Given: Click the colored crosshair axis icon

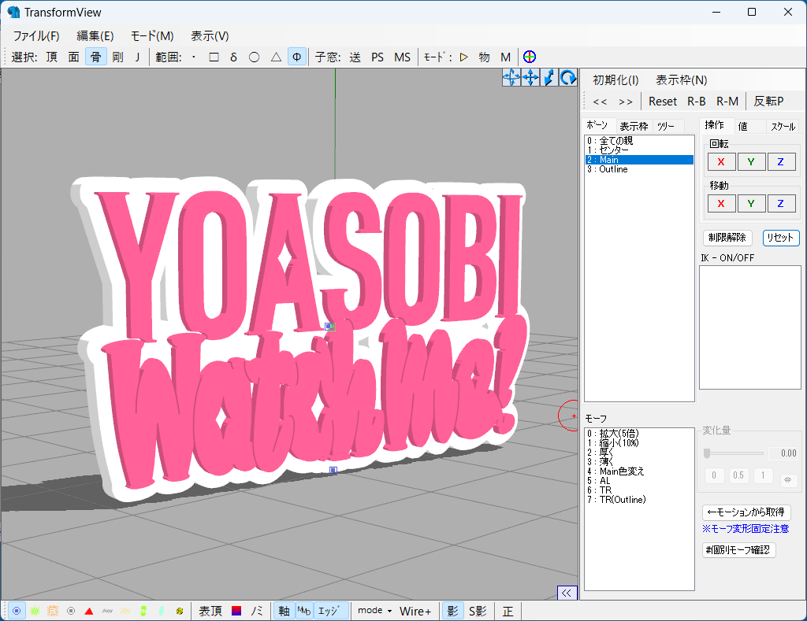Looking at the screenshot, I should [530, 57].
